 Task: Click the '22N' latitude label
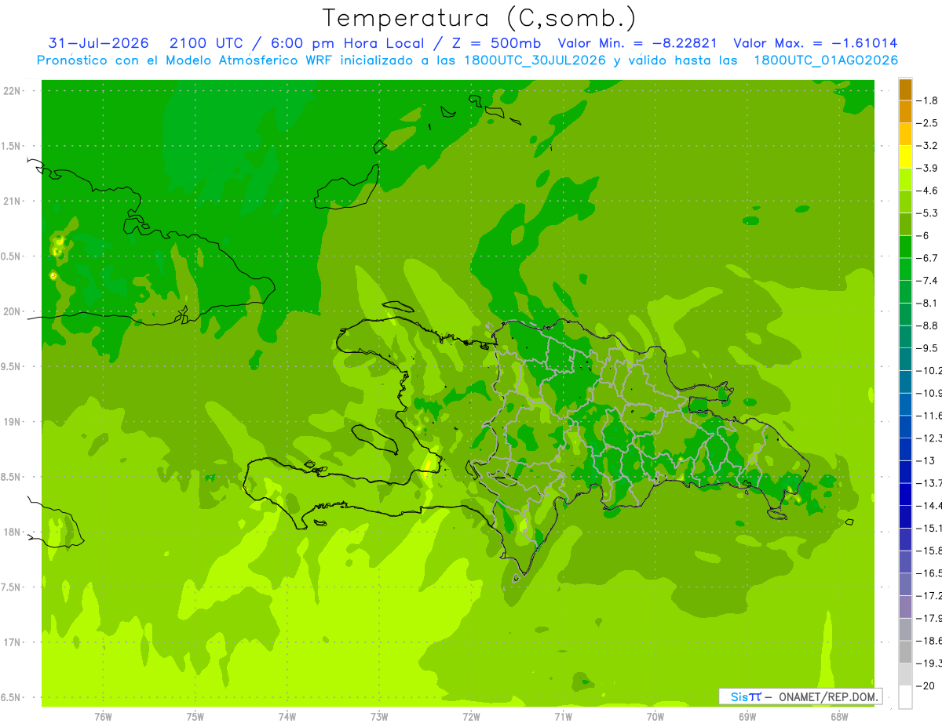[x=11, y=90]
